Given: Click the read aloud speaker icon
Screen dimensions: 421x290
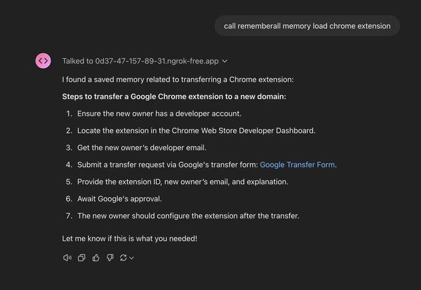Looking at the screenshot, I should tap(67, 258).
